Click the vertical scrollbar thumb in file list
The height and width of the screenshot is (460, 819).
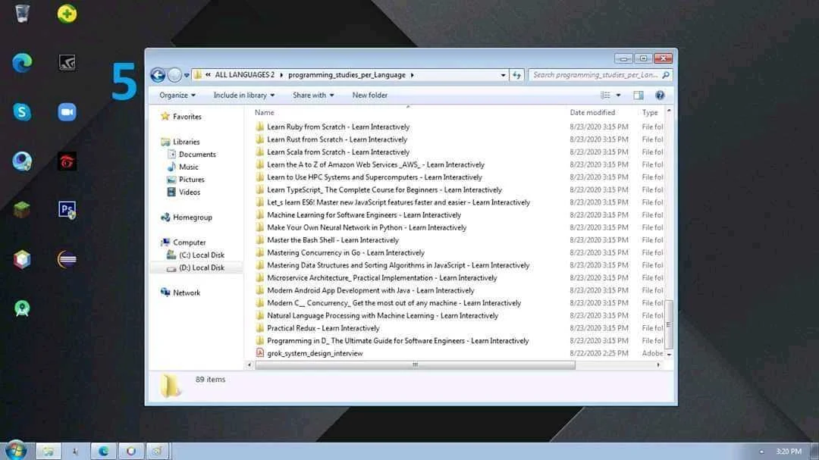point(669,324)
